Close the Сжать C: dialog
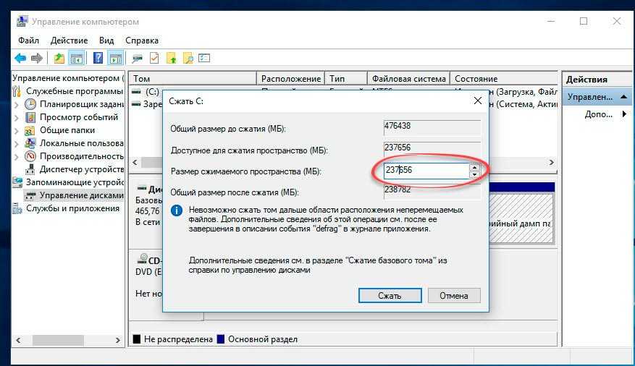635x366 pixels. point(477,101)
